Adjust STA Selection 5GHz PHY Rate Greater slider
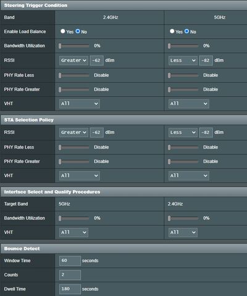Viewport: 247px width, 296px height. point(183,162)
